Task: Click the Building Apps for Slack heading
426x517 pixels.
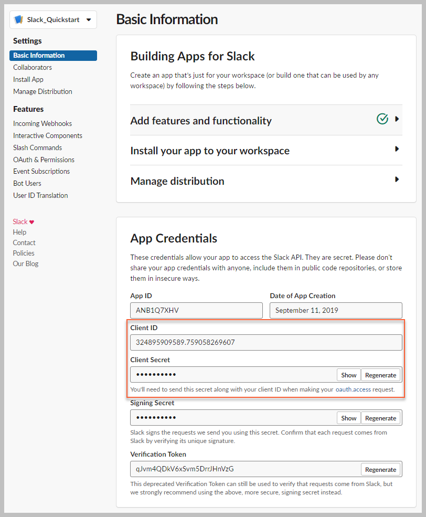Action: pyautogui.click(x=193, y=56)
